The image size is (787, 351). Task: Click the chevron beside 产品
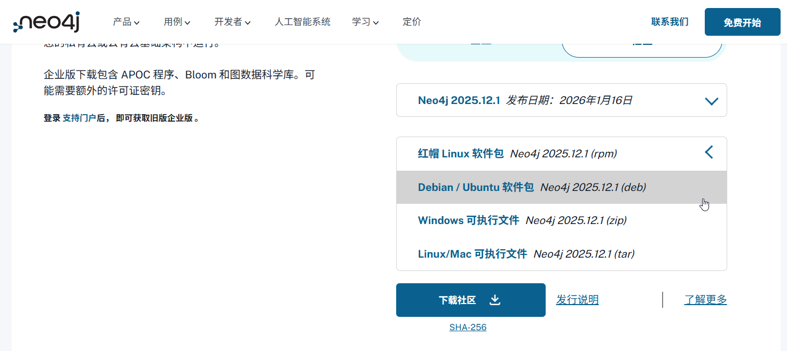(x=137, y=22)
